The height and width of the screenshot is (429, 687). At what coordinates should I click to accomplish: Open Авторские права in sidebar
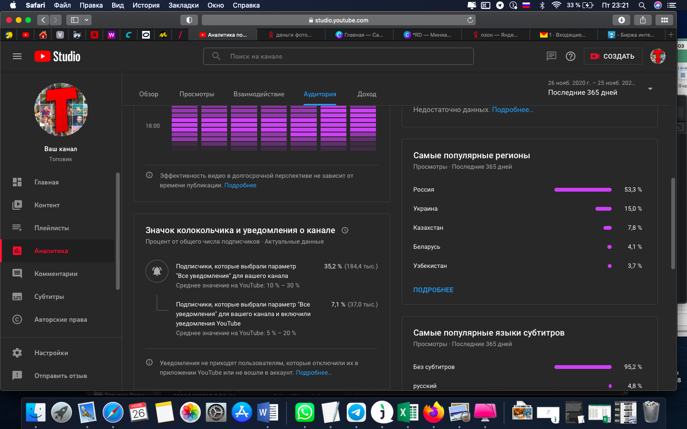coord(57,319)
